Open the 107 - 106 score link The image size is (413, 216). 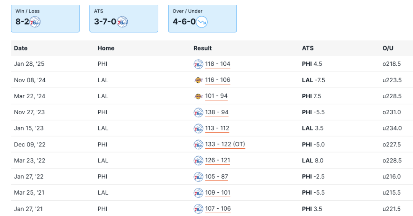point(218,208)
